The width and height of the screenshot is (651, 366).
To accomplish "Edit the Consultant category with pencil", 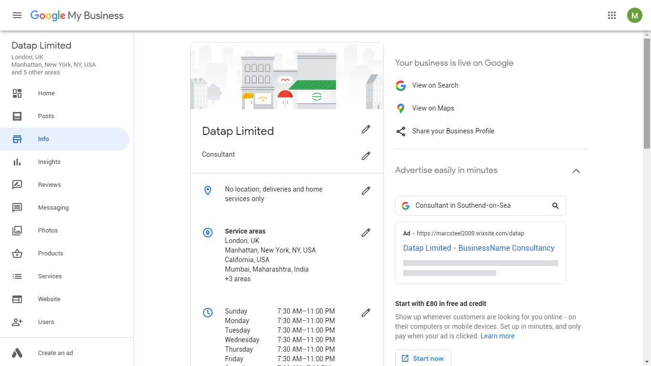I will pos(366,156).
